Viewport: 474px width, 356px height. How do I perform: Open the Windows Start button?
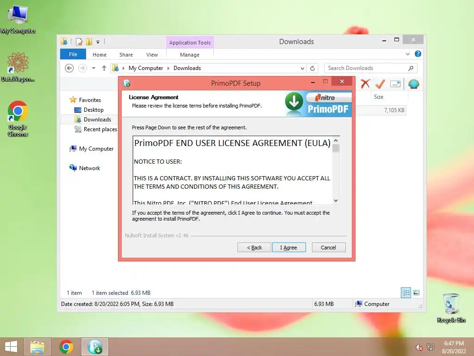click(x=11, y=347)
